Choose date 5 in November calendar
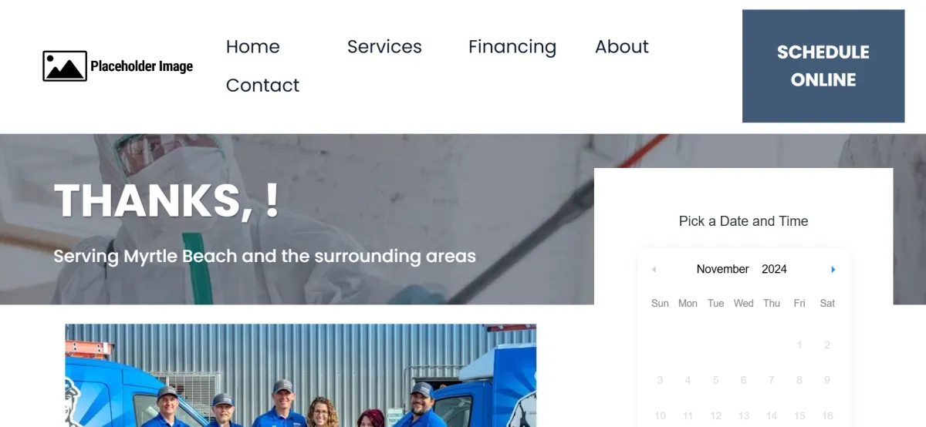926x427 pixels. tap(715, 380)
